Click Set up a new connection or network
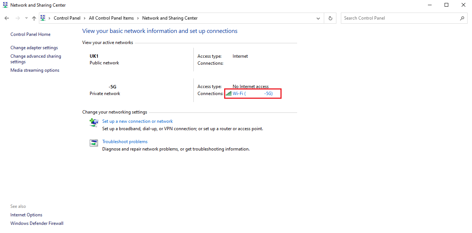This screenshot has height=233, width=472. tap(137, 121)
